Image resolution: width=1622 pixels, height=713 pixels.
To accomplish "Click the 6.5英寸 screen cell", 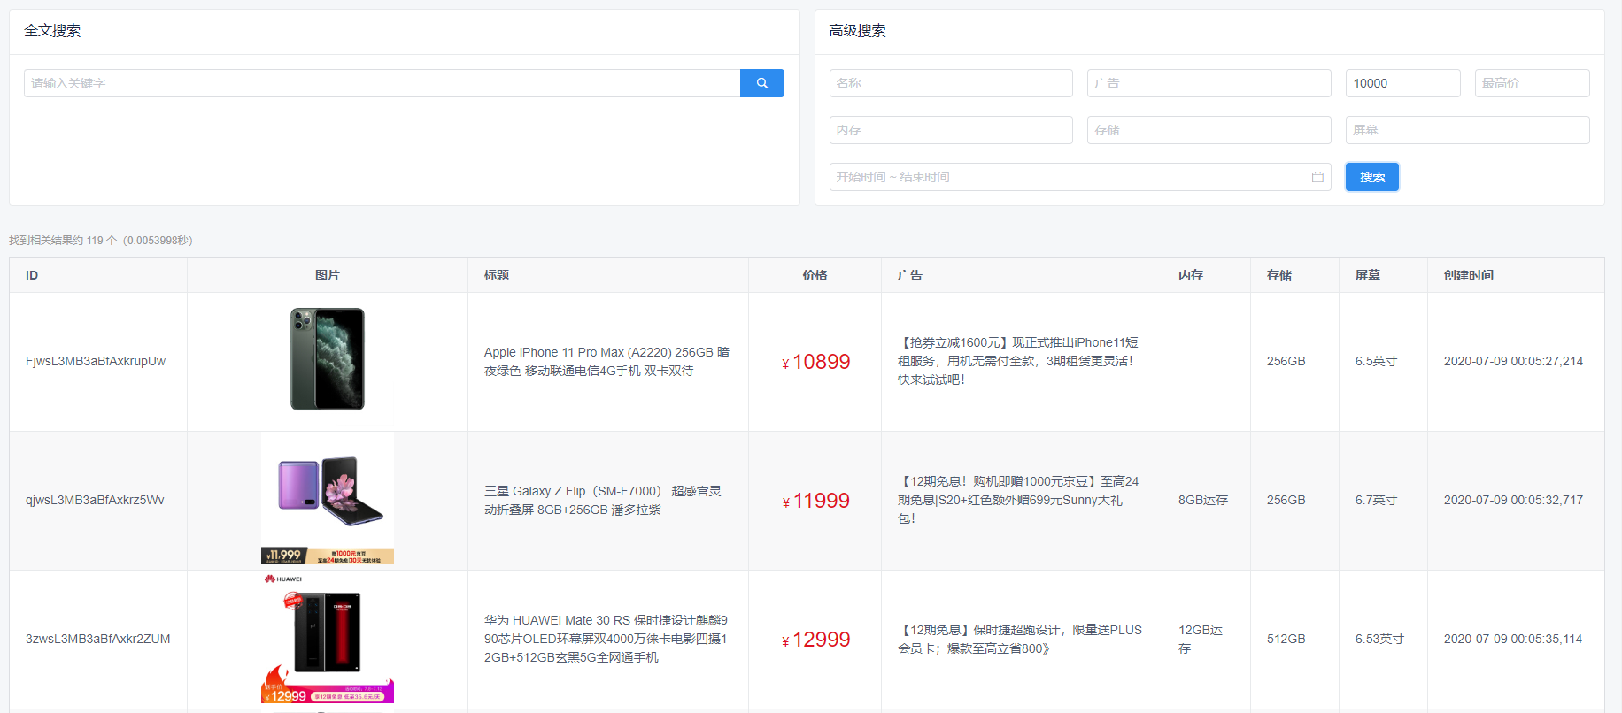I will point(1376,361).
